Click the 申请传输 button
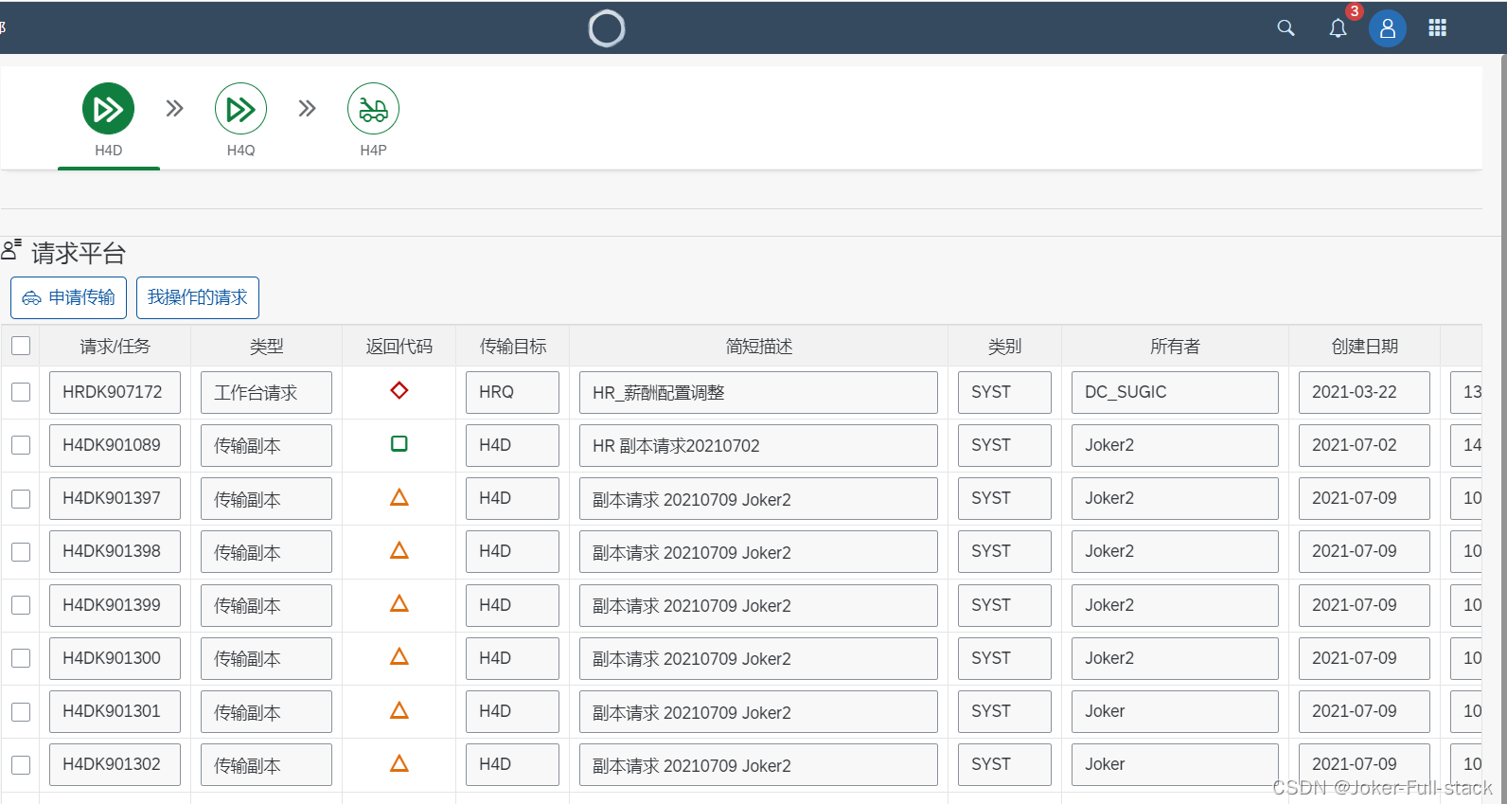 click(68, 297)
